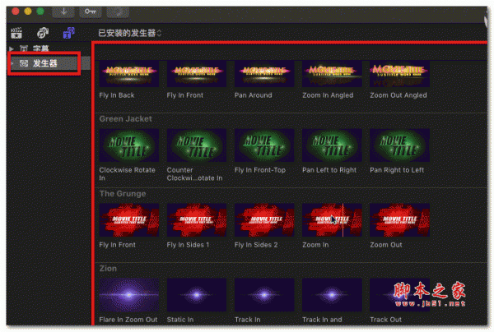Click the Green Jacket section header
494x332 pixels.
(125, 119)
